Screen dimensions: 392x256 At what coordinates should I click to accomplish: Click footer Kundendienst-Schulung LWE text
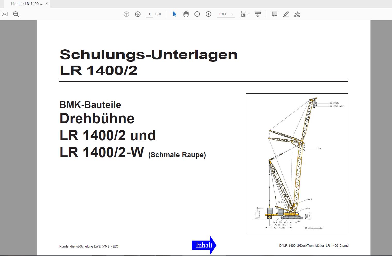pos(89,246)
